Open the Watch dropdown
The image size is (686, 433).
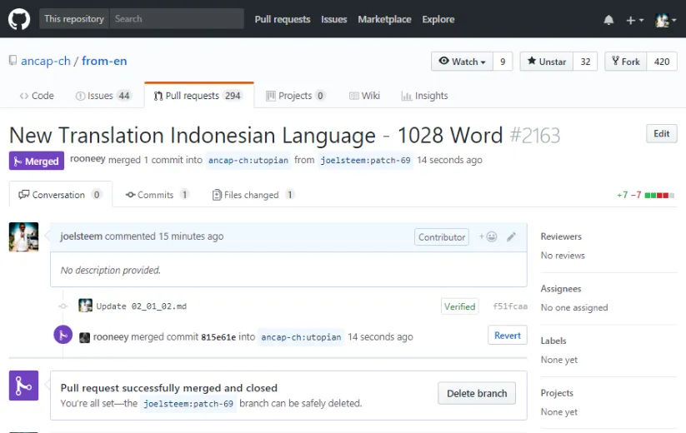(x=463, y=62)
